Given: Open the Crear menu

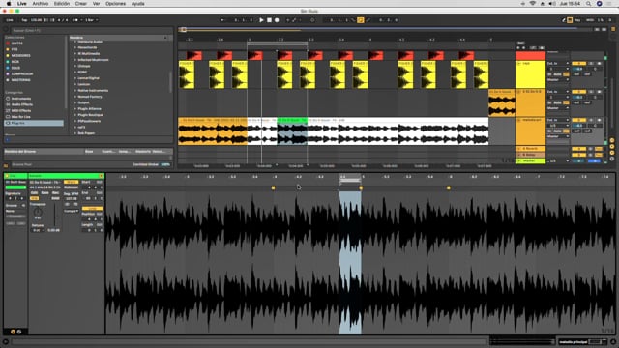Looking at the screenshot, I should (x=81, y=4).
